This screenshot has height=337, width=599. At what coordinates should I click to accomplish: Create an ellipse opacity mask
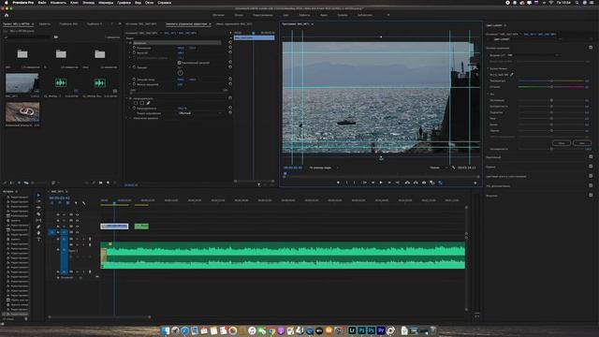pyautogui.click(x=136, y=103)
